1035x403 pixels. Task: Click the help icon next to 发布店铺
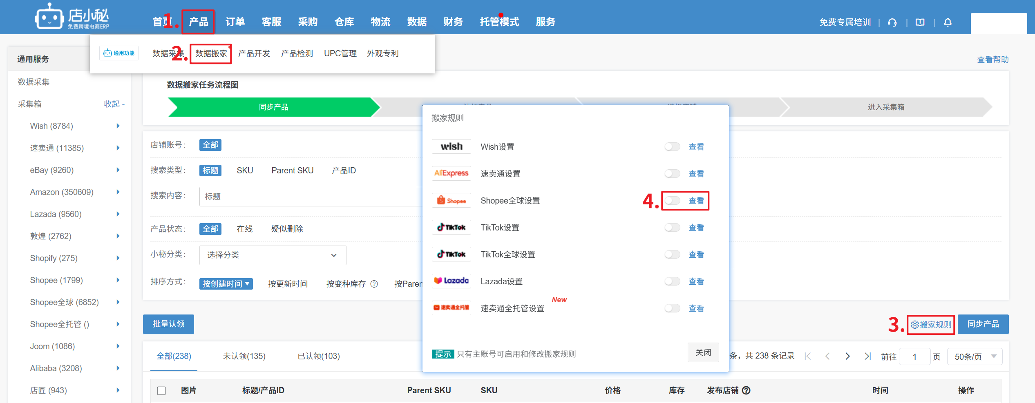[746, 390]
